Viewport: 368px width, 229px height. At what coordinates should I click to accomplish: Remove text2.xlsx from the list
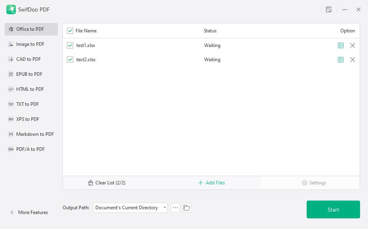352,60
